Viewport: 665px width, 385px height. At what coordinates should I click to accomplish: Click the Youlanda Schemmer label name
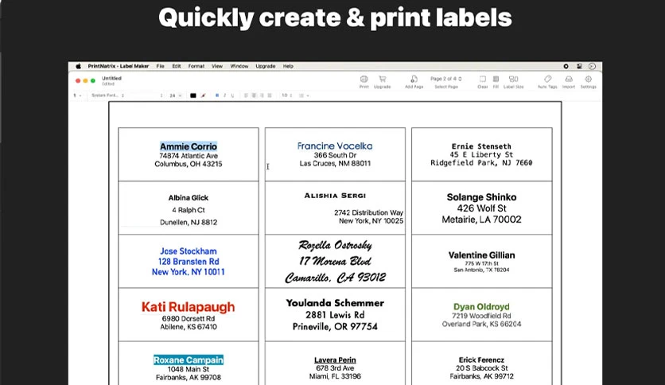pos(335,303)
